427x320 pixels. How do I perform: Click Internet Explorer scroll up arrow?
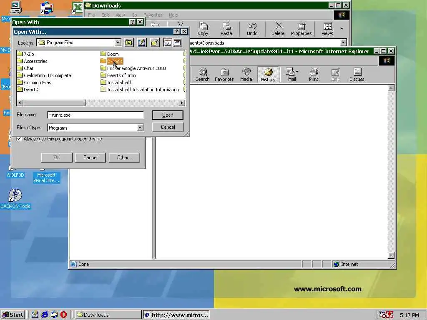coord(391,88)
